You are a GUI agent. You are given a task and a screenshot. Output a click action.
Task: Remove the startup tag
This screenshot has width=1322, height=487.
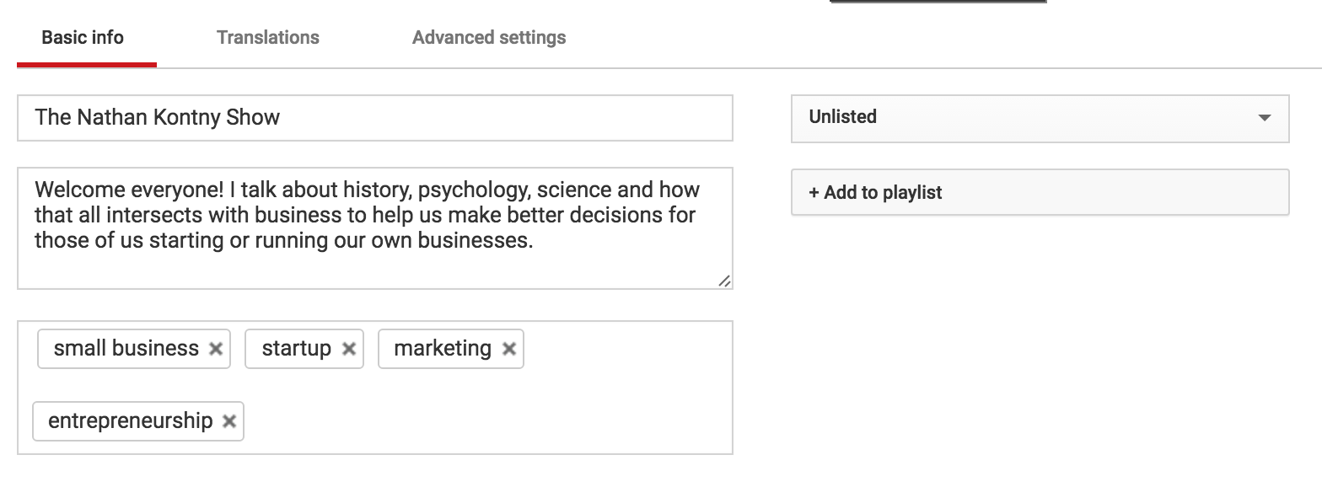tap(349, 349)
